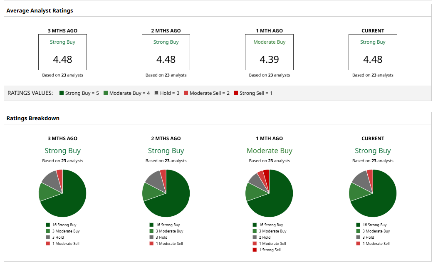Click 16 Strong Buy legend text under the CURRENT pie

point(375,225)
